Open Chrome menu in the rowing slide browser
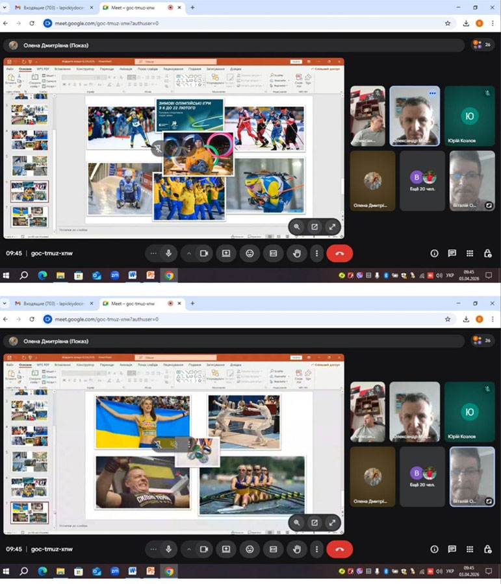 click(x=493, y=319)
